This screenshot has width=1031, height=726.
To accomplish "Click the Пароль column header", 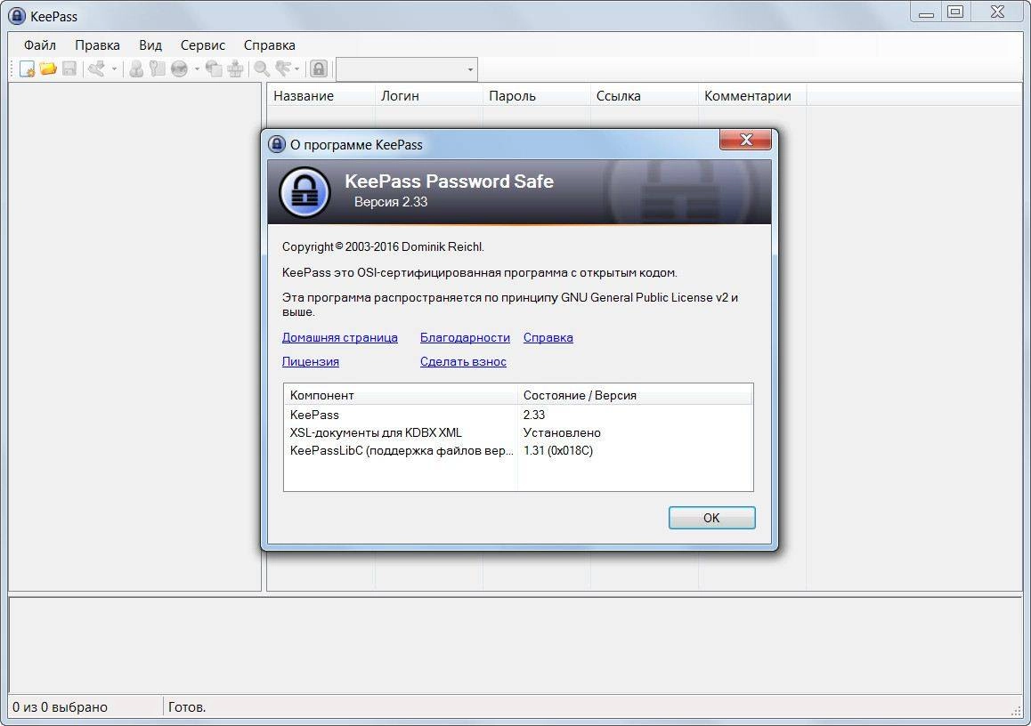I will (537, 96).
